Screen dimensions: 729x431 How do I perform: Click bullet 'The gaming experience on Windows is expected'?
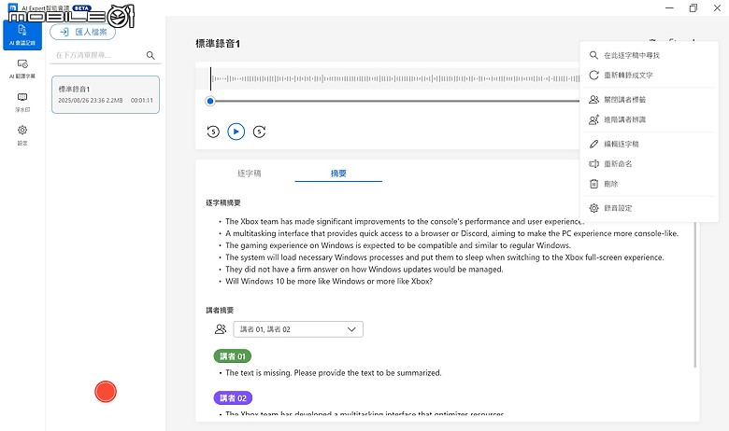tap(398, 245)
